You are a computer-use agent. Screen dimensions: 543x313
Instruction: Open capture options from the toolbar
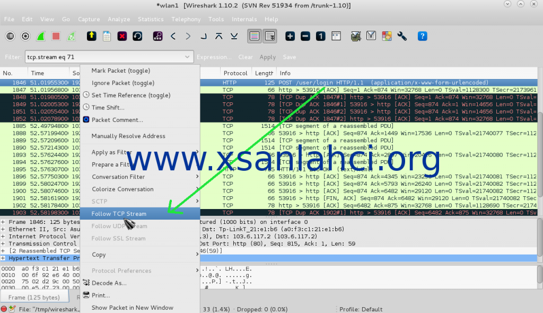click(25, 36)
